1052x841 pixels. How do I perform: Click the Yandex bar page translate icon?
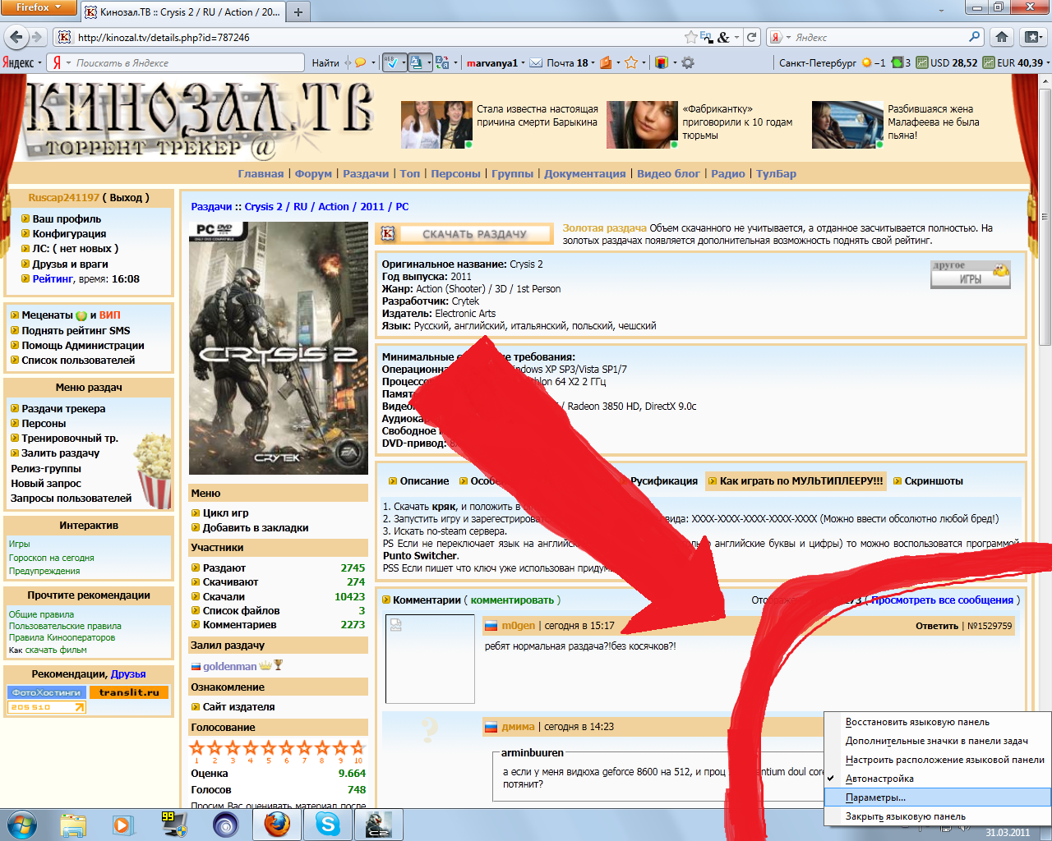417,62
